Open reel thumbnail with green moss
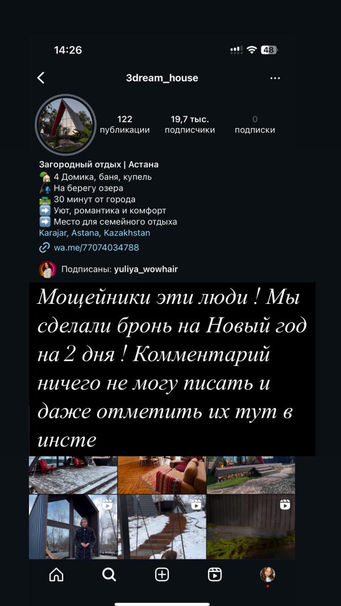 (251, 527)
